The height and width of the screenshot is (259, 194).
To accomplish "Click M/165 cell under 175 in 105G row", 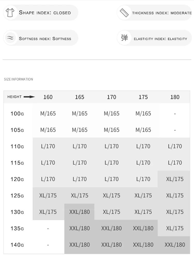I will (143, 130).
